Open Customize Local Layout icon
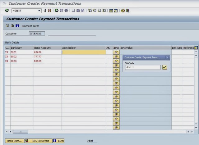This screenshot has height=145, width=199. (128, 11)
